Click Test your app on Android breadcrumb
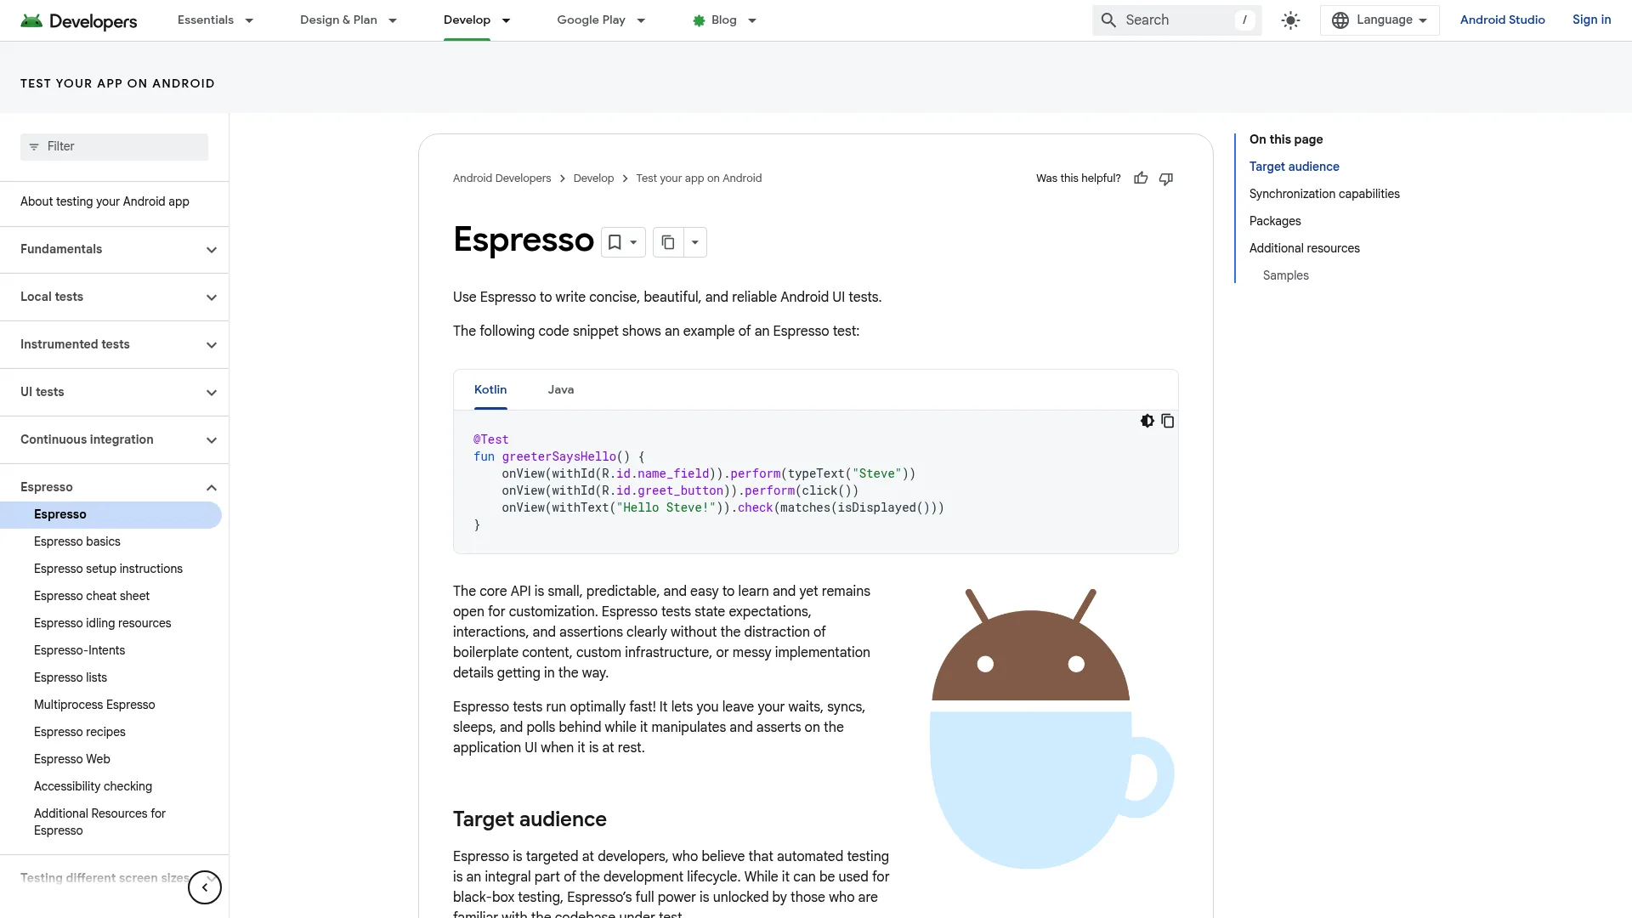Image resolution: width=1632 pixels, height=918 pixels. pos(699,178)
